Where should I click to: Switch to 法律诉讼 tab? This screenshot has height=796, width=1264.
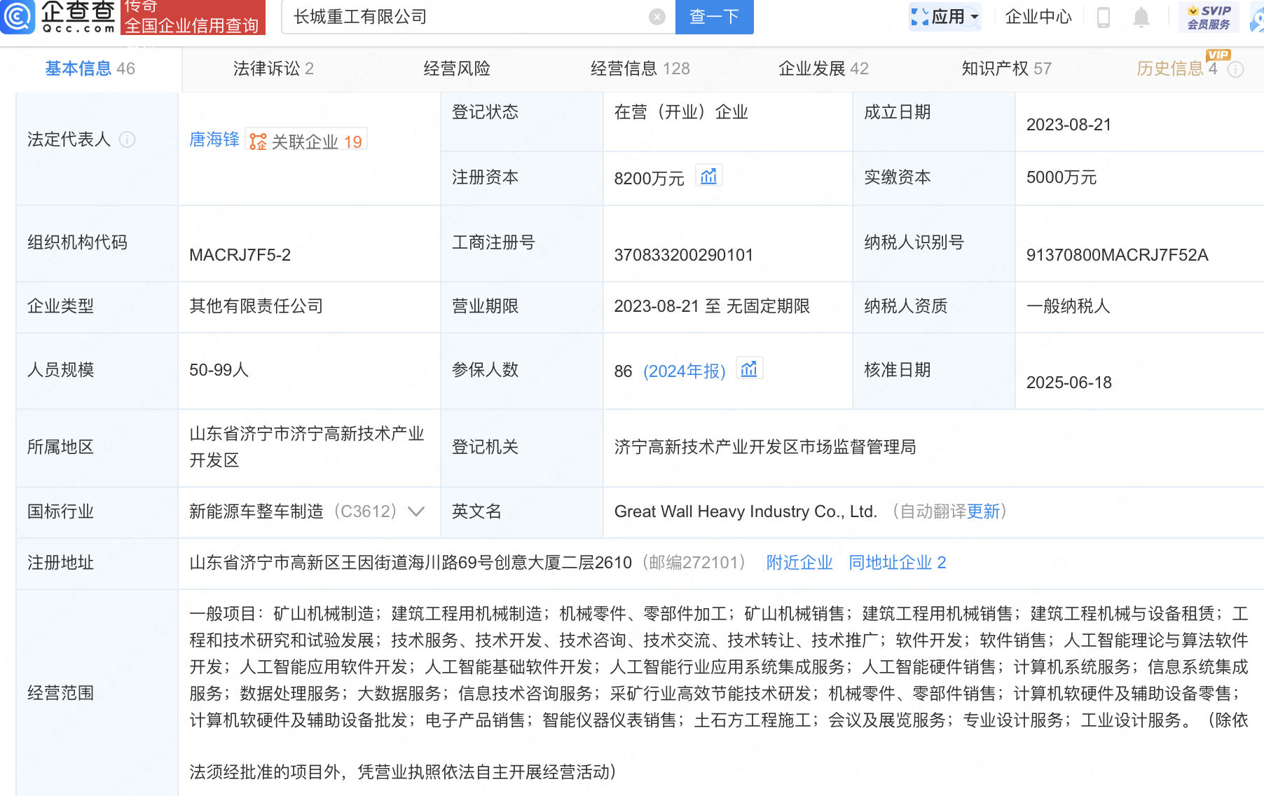(273, 69)
